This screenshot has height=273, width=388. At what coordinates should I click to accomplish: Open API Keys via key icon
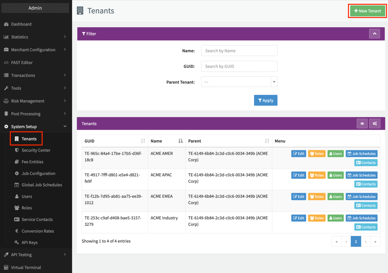point(17,243)
